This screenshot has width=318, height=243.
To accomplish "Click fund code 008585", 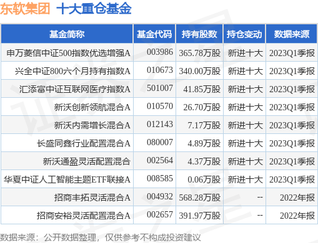I will pos(160,178).
